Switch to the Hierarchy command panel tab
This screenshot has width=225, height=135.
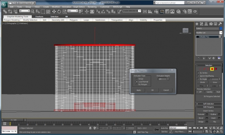tap(206, 24)
